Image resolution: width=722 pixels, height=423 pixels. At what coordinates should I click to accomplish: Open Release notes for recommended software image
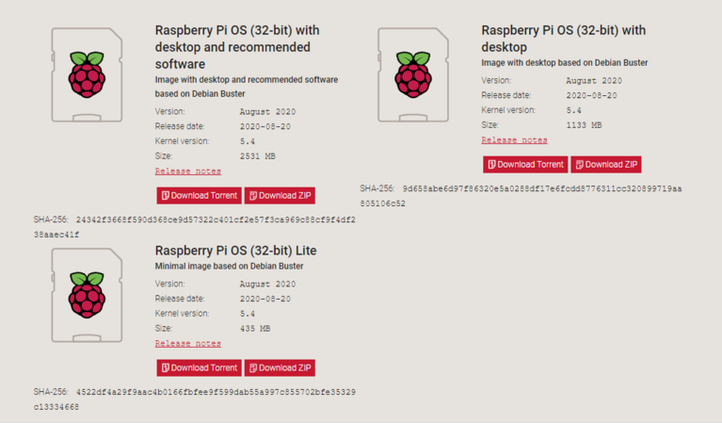[188, 171]
